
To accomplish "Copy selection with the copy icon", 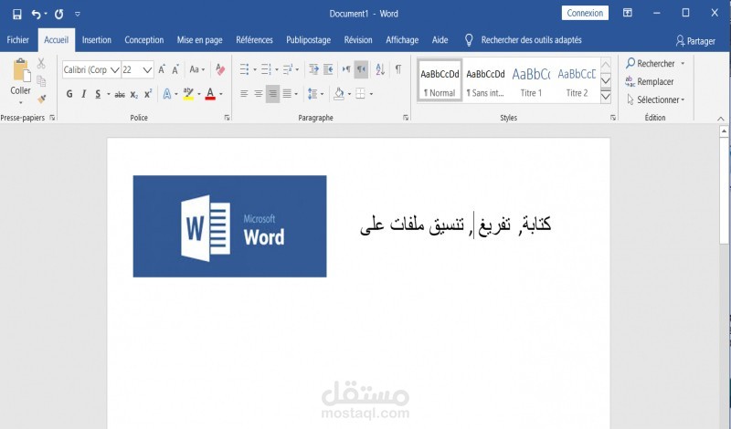I will [x=41, y=81].
